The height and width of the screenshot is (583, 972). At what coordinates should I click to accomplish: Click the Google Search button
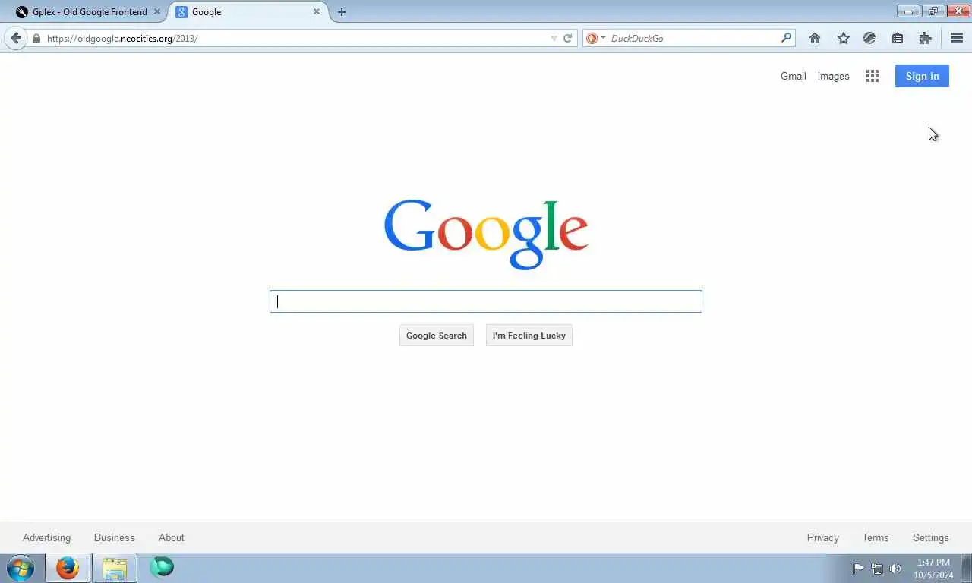437,336
